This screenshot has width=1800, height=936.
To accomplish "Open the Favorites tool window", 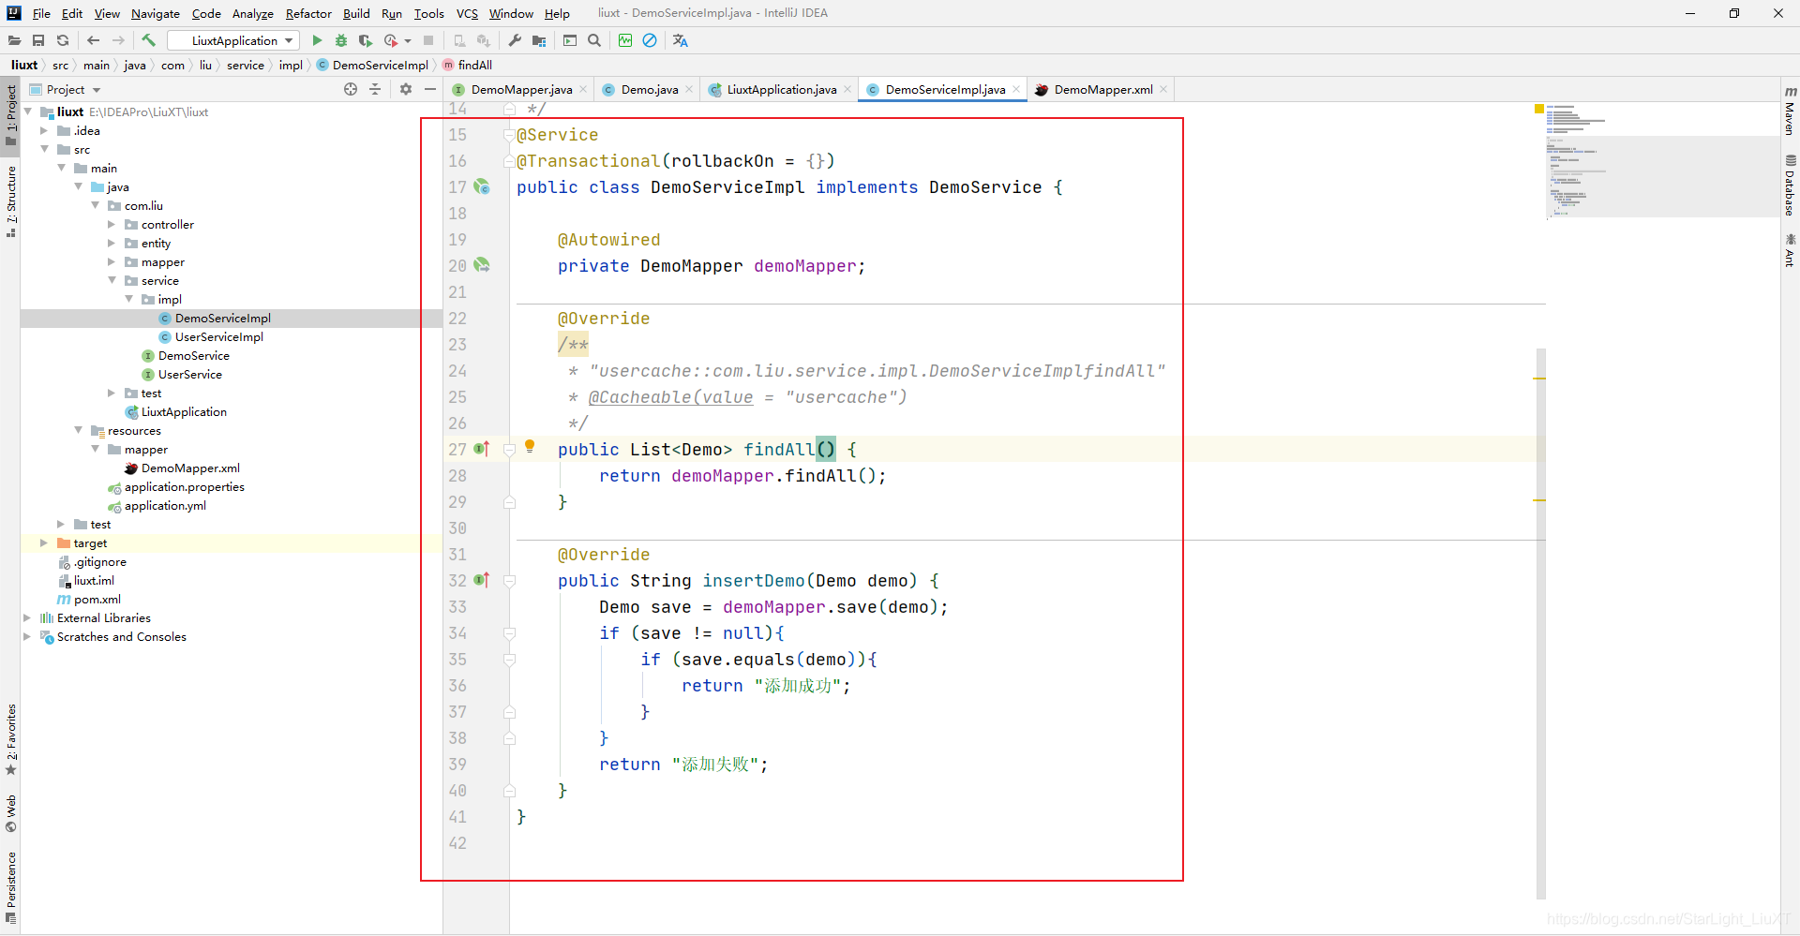I will coord(10,739).
